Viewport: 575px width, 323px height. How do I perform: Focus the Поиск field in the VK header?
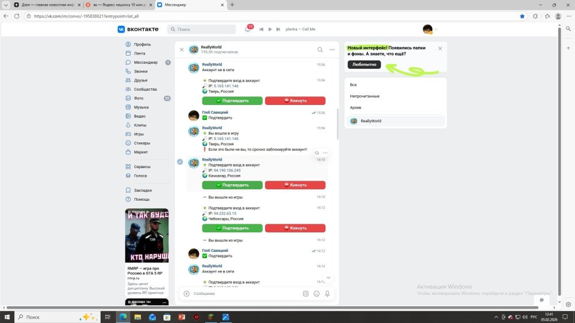coord(202,29)
